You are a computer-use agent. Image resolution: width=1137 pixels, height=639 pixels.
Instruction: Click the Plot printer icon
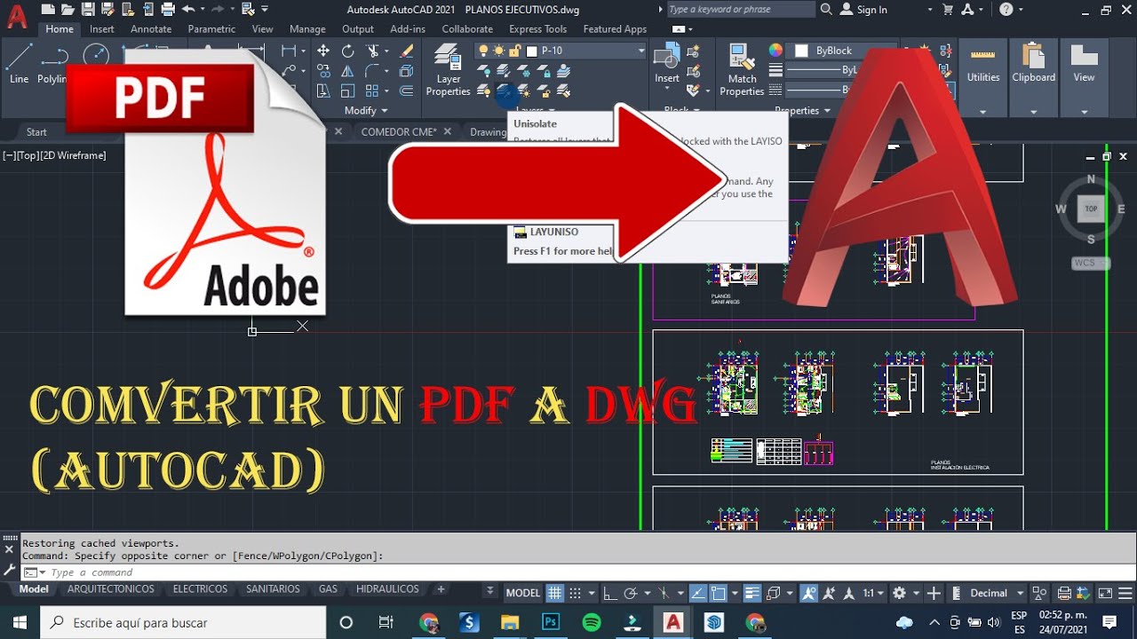(169, 9)
